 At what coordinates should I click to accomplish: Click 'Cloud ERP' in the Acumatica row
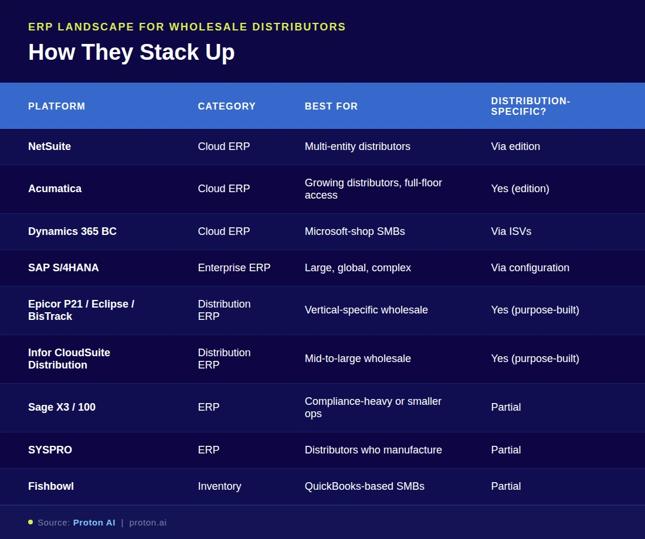pos(224,189)
